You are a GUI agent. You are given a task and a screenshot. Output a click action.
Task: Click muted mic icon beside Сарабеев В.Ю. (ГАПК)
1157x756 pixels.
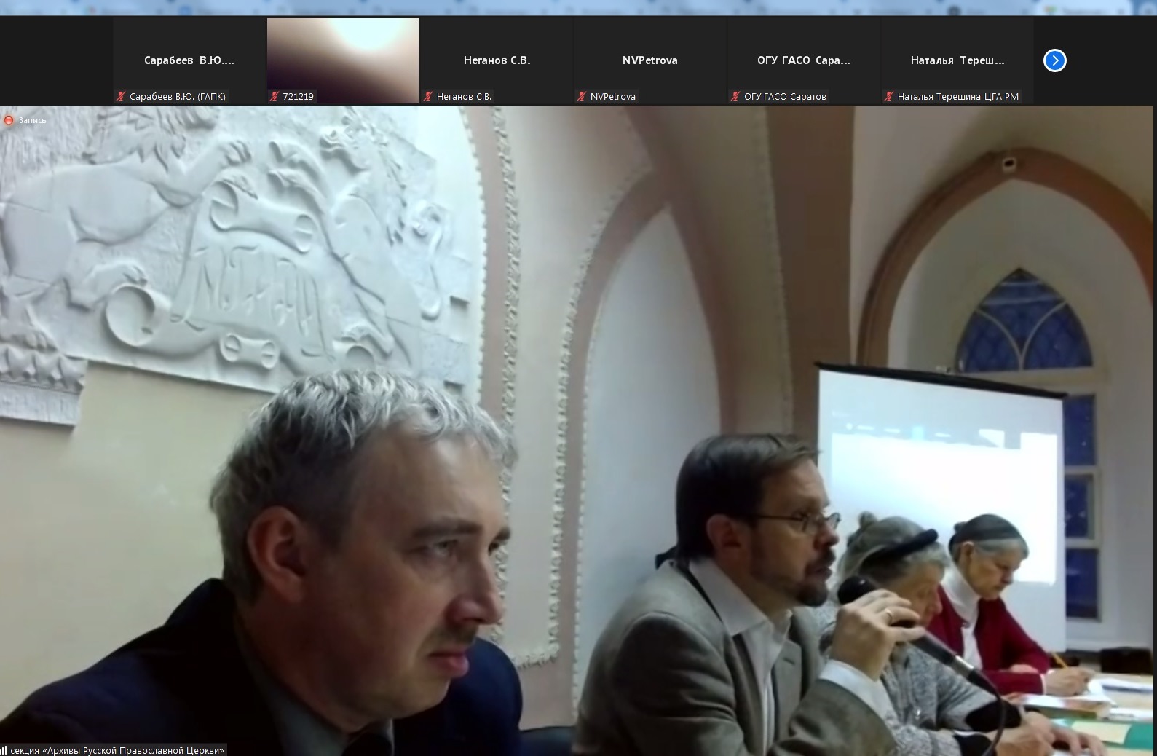tap(121, 96)
